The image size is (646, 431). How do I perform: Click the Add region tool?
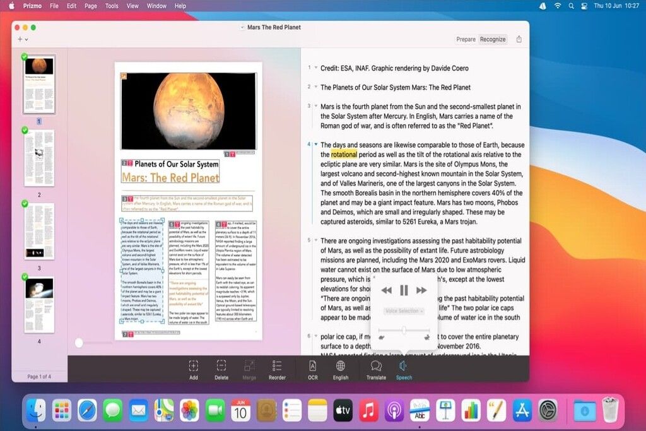pyautogui.click(x=193, y=366)
